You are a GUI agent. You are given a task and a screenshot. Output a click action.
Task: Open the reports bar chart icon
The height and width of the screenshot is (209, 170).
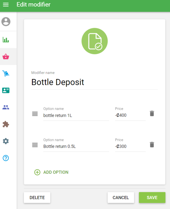6,40
